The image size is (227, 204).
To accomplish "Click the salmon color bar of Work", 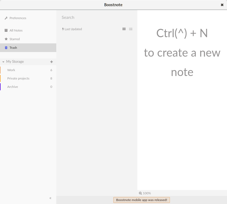I will 0,70.
